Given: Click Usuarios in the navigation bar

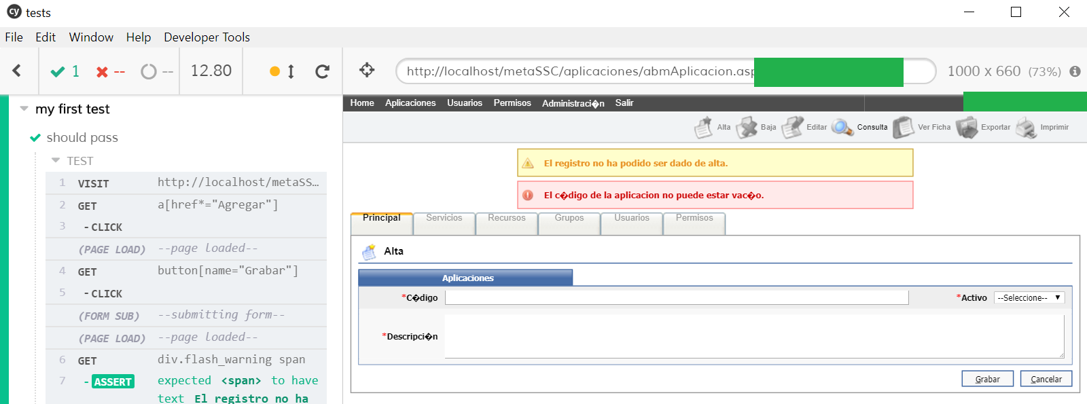Looking at the screenshot, I should coord(465,103).
